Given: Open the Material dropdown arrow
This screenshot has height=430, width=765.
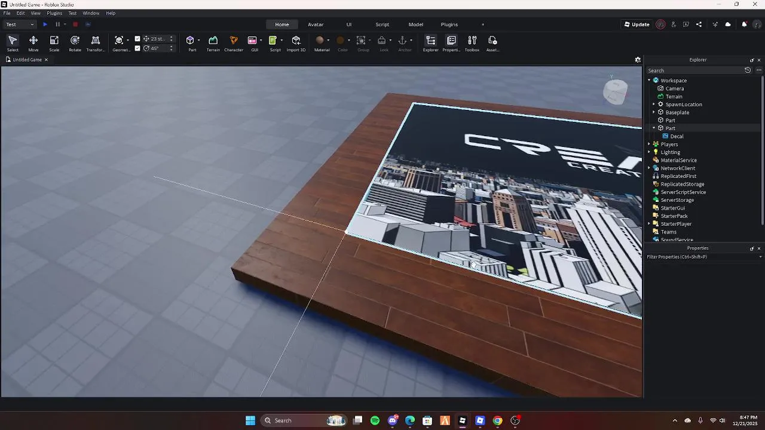Looking at the screenshot, I should pyautogui.click(x=328, y=41).
